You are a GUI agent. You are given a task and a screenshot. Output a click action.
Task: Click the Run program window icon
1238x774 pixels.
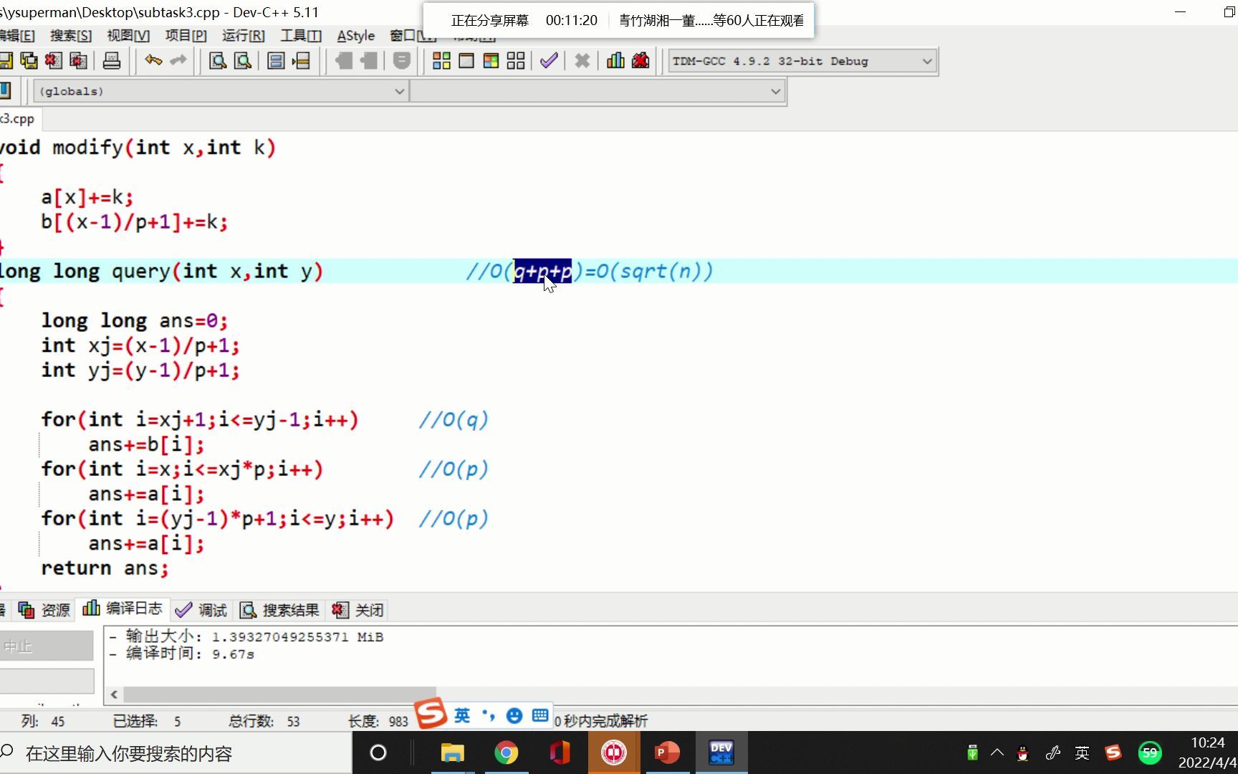[466, 61]
